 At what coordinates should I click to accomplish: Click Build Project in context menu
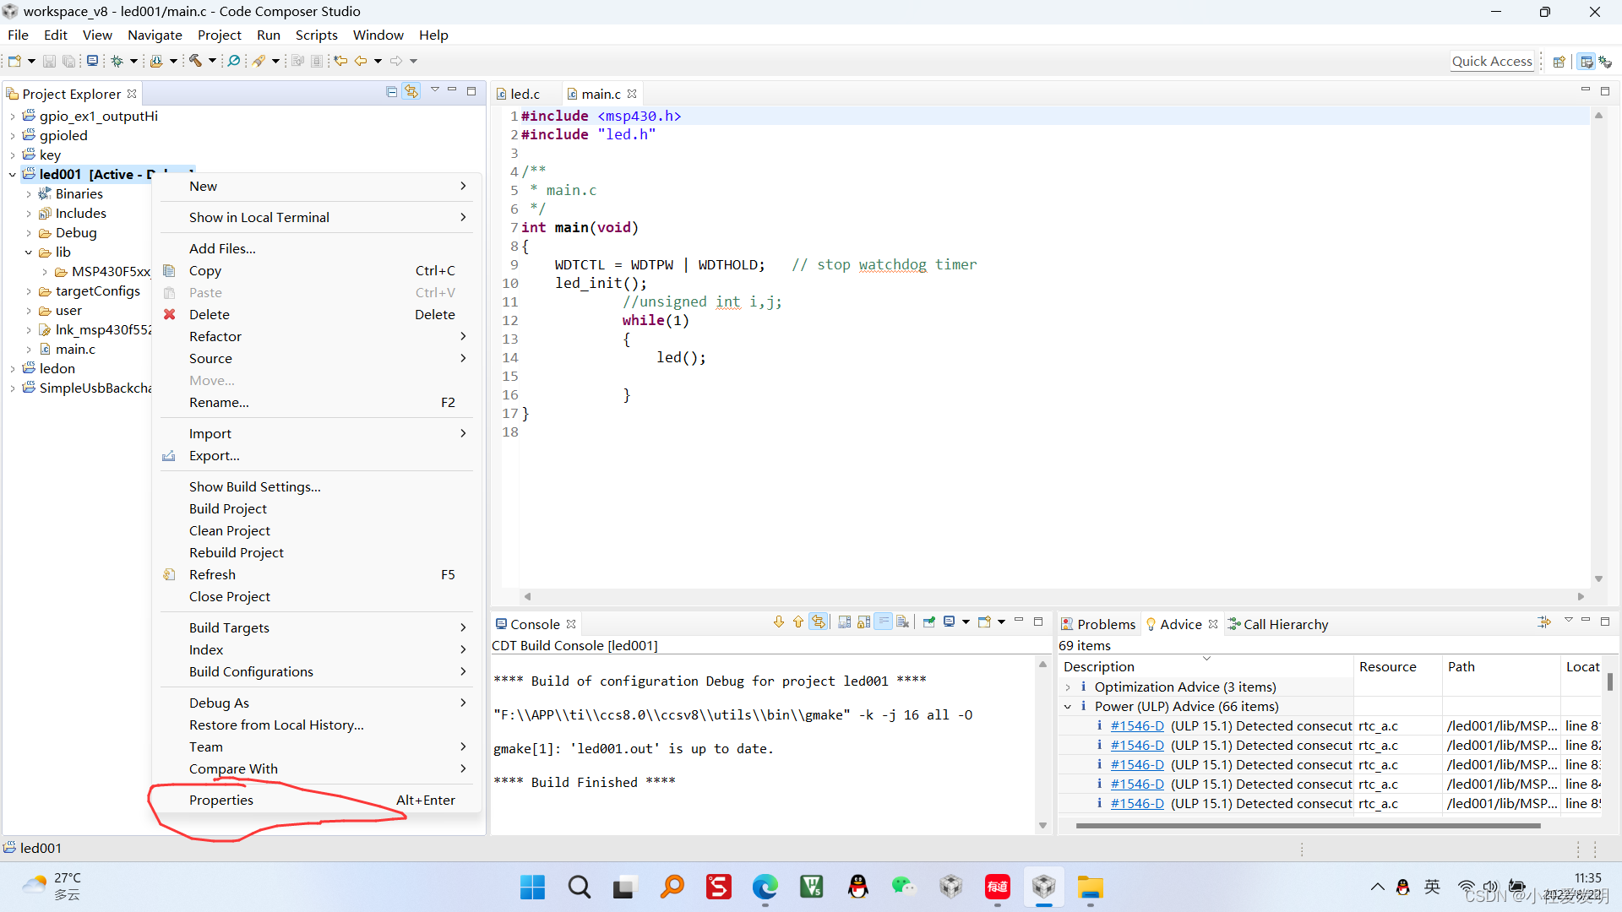228,508
